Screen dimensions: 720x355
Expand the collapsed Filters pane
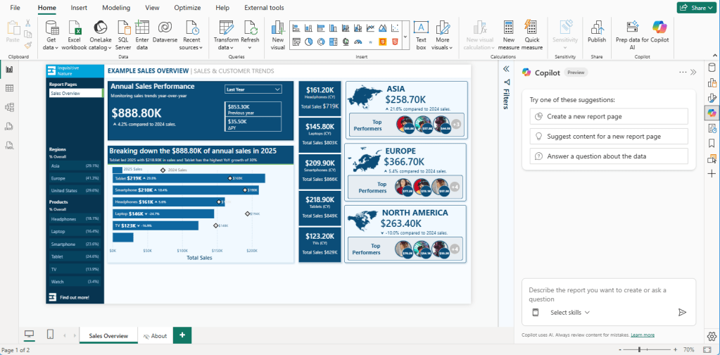(505, 69)
